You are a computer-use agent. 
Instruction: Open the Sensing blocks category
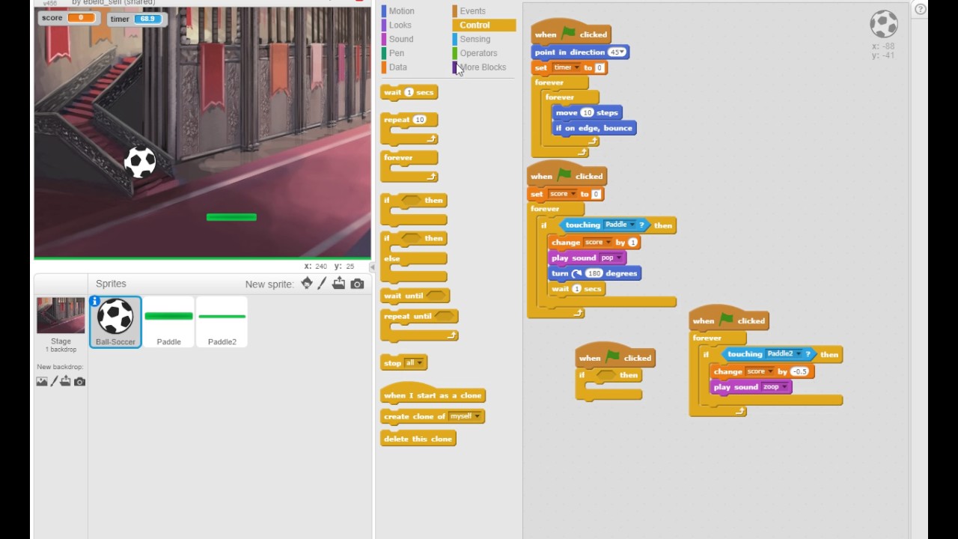pos(475,39)
